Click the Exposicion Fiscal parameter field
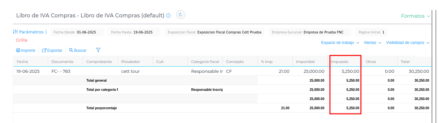This screenshot has width=441, height=123. pos(214,32)
